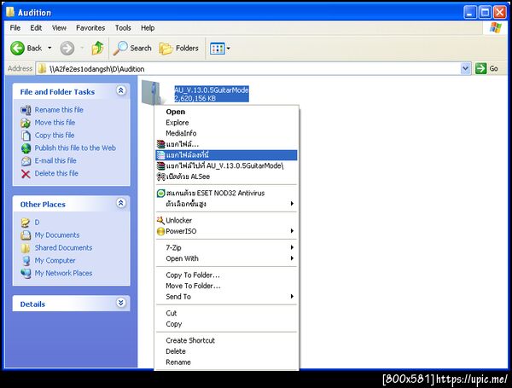Click the Shared Documents folder icon
Viewport: 512px width, 388px height.
[26, 248]
